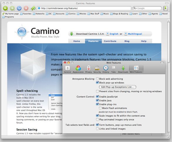Open the bookmarks manager toolbar icon
The width and height of the screenshot is (172, 142).
coord(166,8)
